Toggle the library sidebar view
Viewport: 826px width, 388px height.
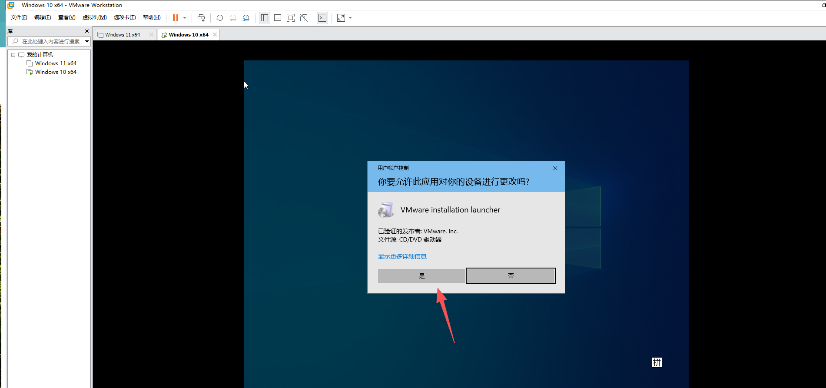coord(265,18)
